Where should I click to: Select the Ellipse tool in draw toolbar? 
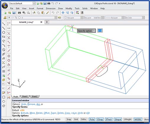pos(4,54)
